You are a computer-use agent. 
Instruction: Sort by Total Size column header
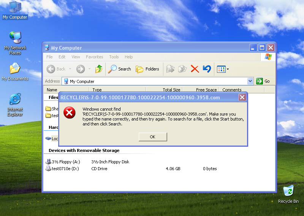(x=164, y=90)
